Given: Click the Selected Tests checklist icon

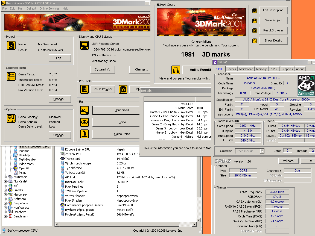Looking at the screenshot, I should 11,76.
